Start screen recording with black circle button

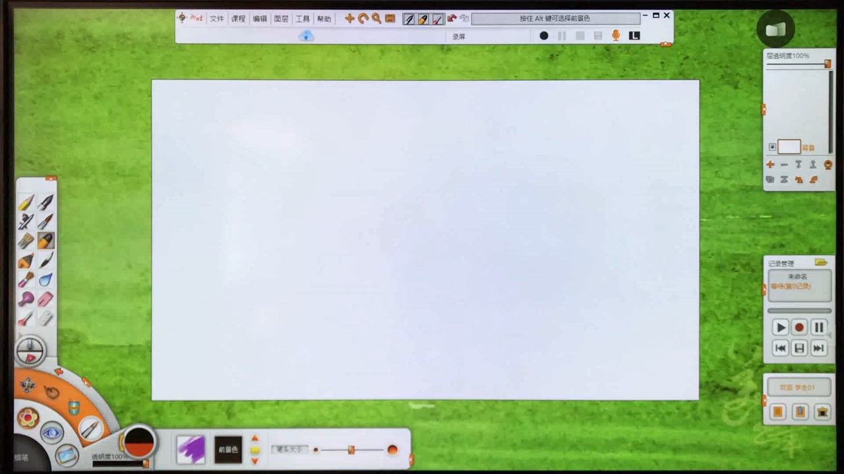tap(544, 36)
